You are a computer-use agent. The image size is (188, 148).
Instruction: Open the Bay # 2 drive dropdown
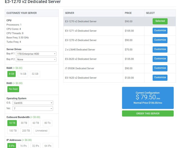click(36, 59)
